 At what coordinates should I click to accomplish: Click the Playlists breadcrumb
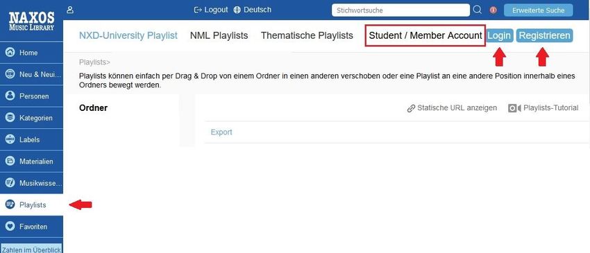94,62
